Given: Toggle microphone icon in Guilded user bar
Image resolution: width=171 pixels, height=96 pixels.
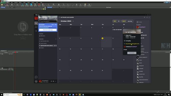Looking at the screenshot, I should tap(51, 81).
